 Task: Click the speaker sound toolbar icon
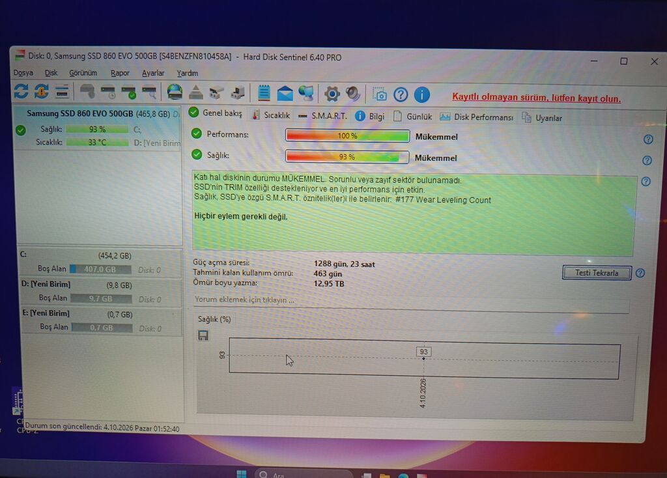click(352, 94)
